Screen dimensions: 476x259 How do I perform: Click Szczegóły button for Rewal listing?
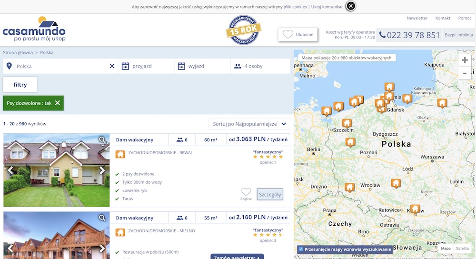(270, 194)
